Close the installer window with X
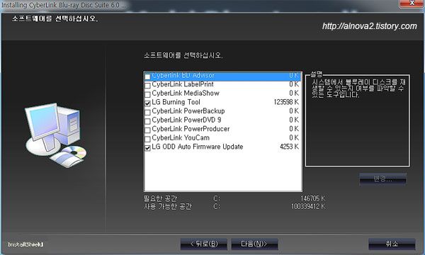Viewport: 425px width, 255px height. pyautogui.click(x=412, y=4)
